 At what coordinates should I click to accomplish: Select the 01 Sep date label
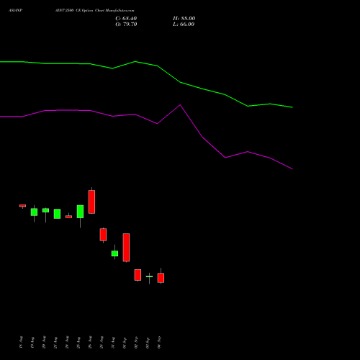(125, 342)
